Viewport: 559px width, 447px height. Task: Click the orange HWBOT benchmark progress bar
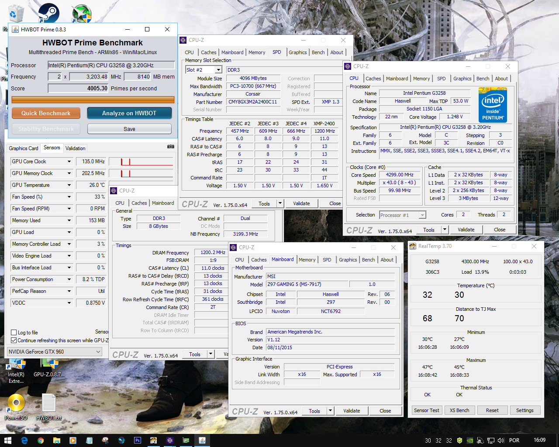click(93, 100)
